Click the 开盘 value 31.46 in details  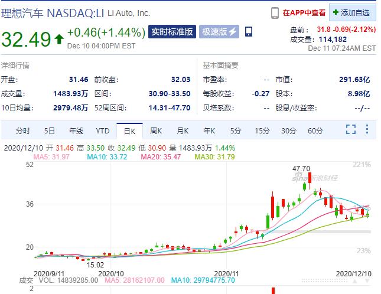point(79,79)
